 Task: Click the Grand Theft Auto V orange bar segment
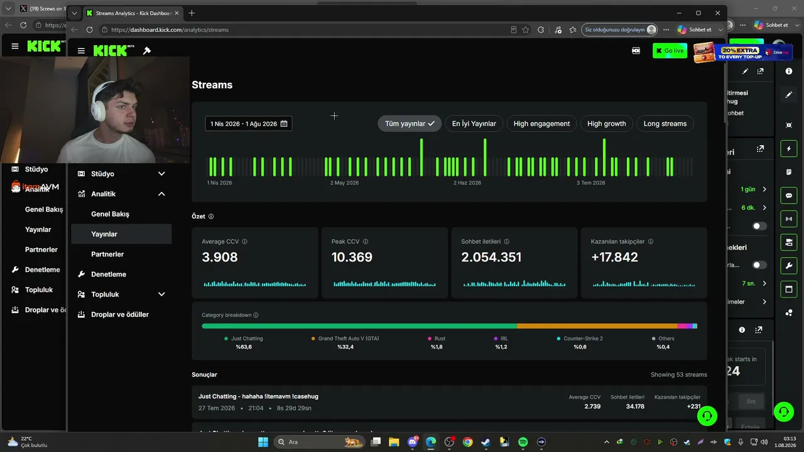click(597, 326)
